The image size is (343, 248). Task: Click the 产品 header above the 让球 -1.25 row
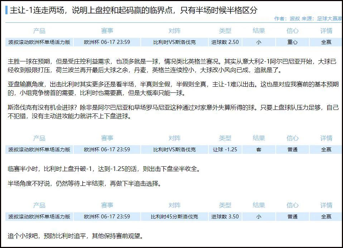[39, 138]
